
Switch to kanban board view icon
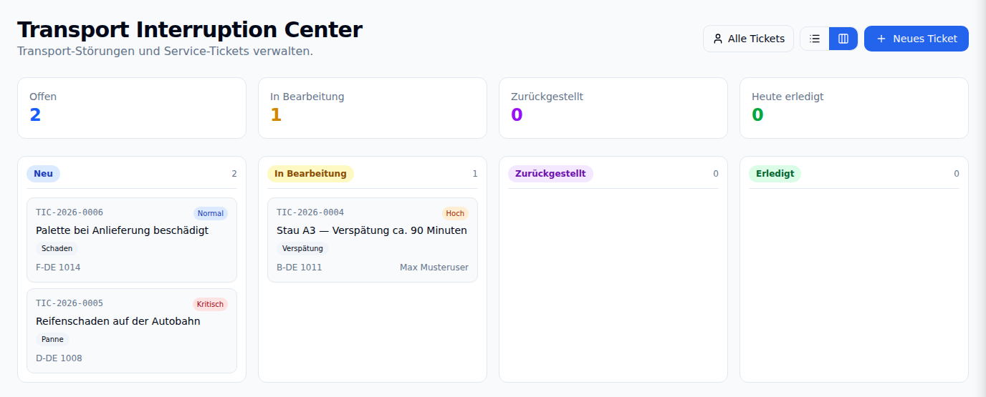tap(843, 39)
